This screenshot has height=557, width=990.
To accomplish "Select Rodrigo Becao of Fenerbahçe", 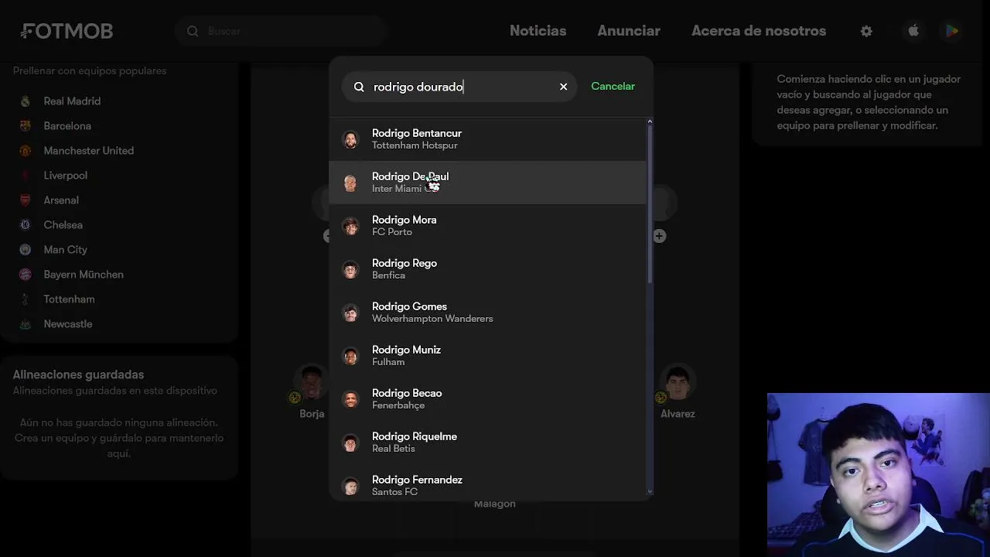I will (x=487, y=399).
